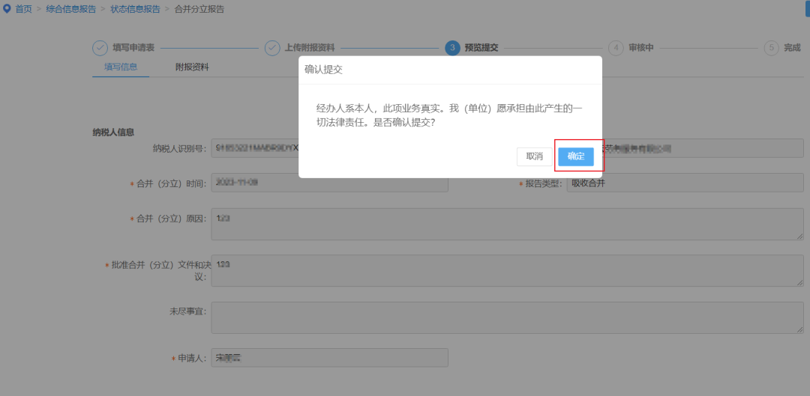Click the 上传附报资料 step label
This screenshot has height=396, width=810.
point(310,48)
